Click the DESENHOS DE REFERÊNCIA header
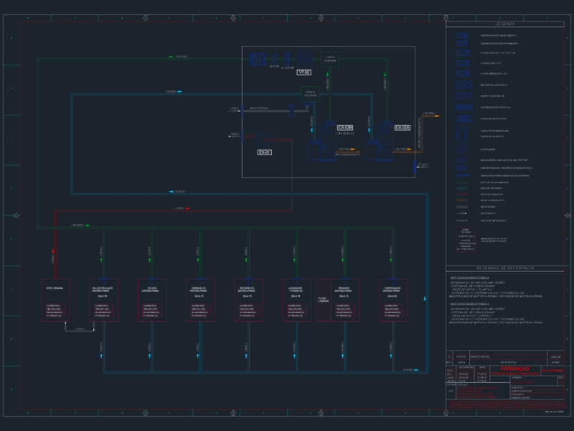 click(505, 268)
